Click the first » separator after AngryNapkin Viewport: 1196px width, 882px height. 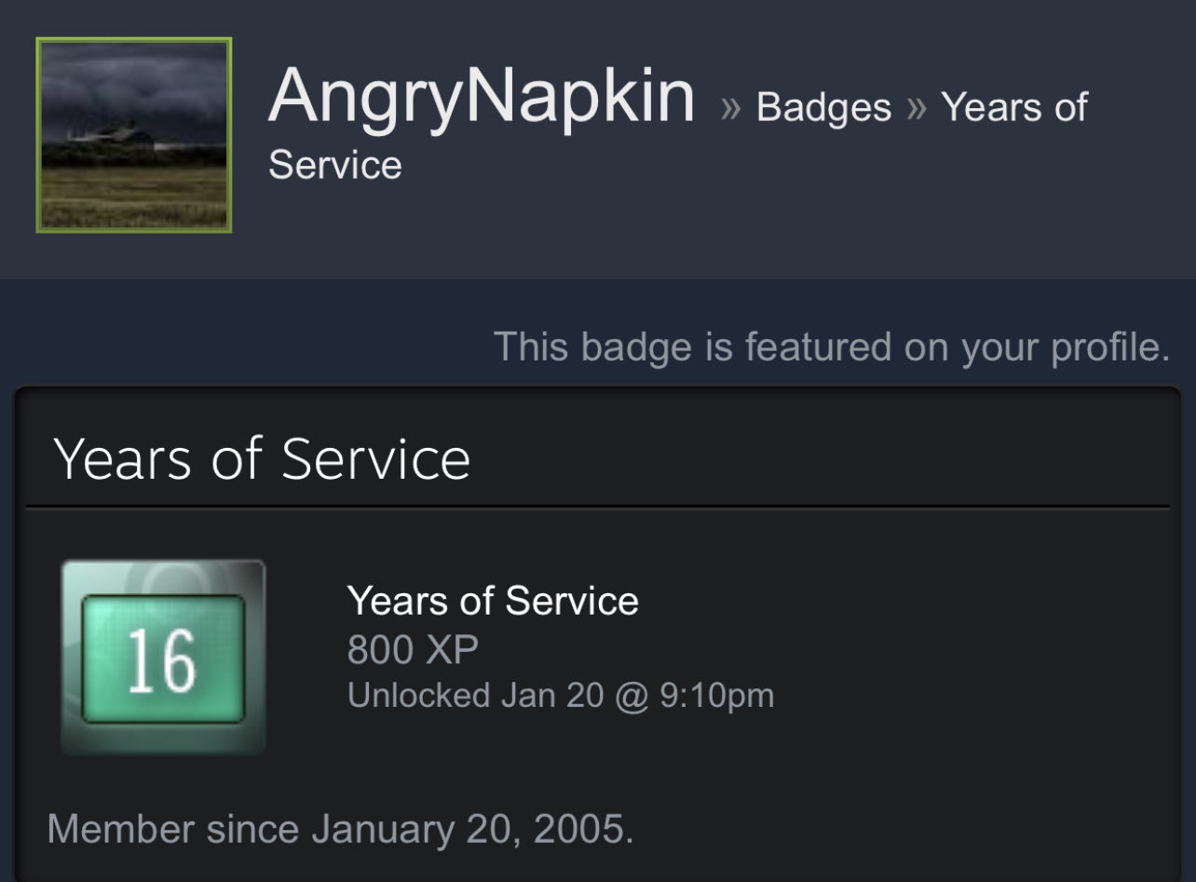(x=730, y=109)
